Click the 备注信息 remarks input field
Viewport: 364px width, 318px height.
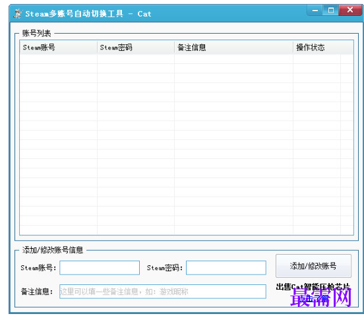163,292
